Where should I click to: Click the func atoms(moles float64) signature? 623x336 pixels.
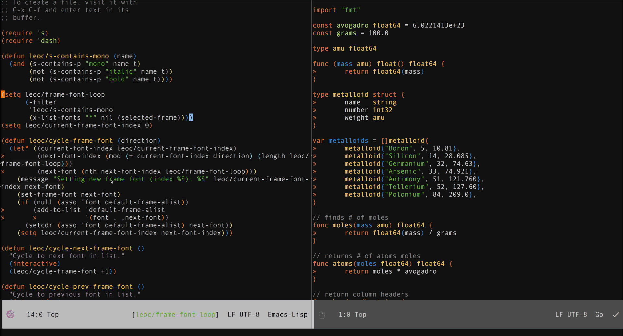(383, 264)
